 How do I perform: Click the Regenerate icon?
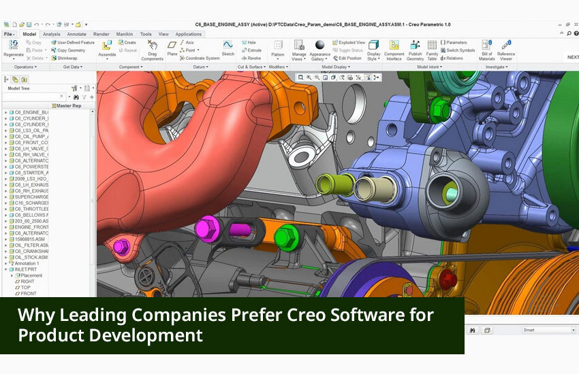click(14, 45)
